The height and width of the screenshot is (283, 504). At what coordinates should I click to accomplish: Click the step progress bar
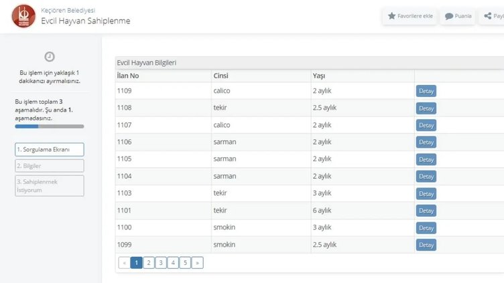point(50,126)
